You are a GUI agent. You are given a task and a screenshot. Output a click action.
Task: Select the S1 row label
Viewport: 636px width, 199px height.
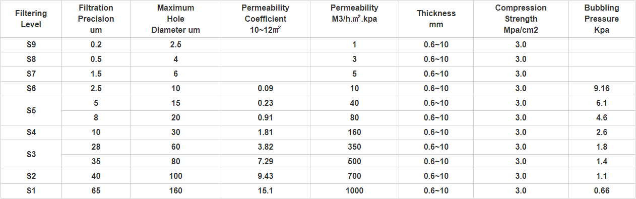pos(31,191)
